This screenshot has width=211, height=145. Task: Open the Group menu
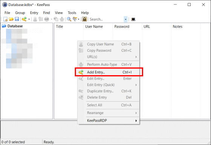click(x=20, y=13)
